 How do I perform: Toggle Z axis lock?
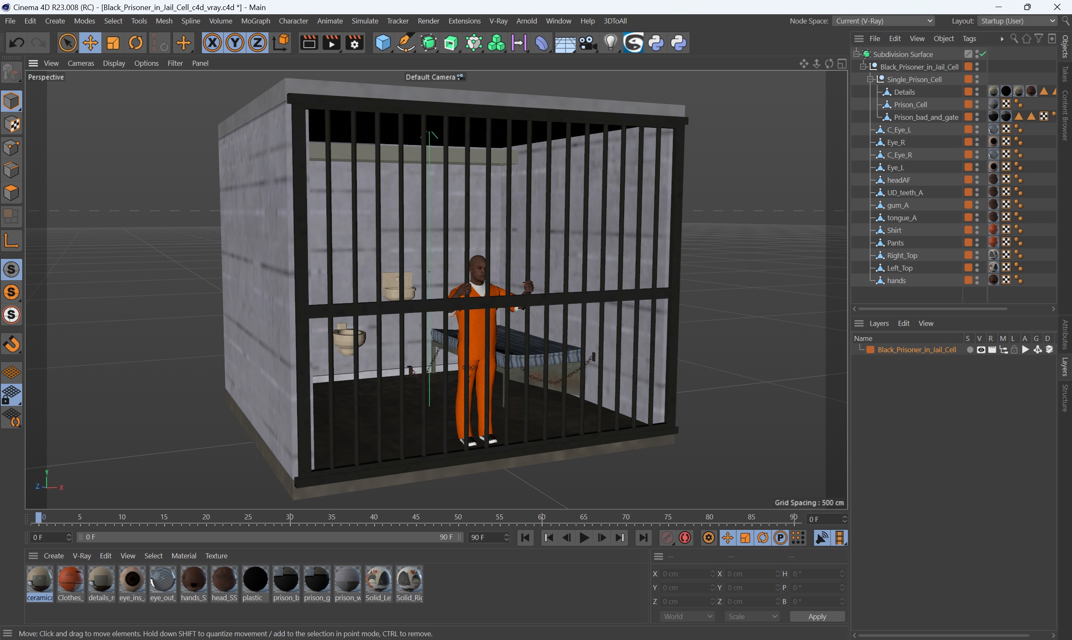click(x=258, y=43)
